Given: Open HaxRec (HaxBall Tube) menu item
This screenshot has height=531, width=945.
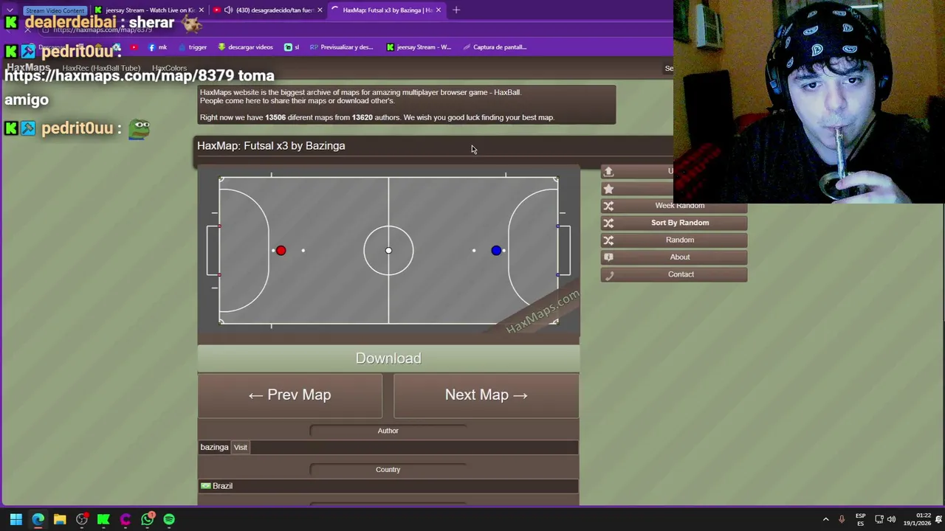Looking at the screenshot, I should 101,68.
